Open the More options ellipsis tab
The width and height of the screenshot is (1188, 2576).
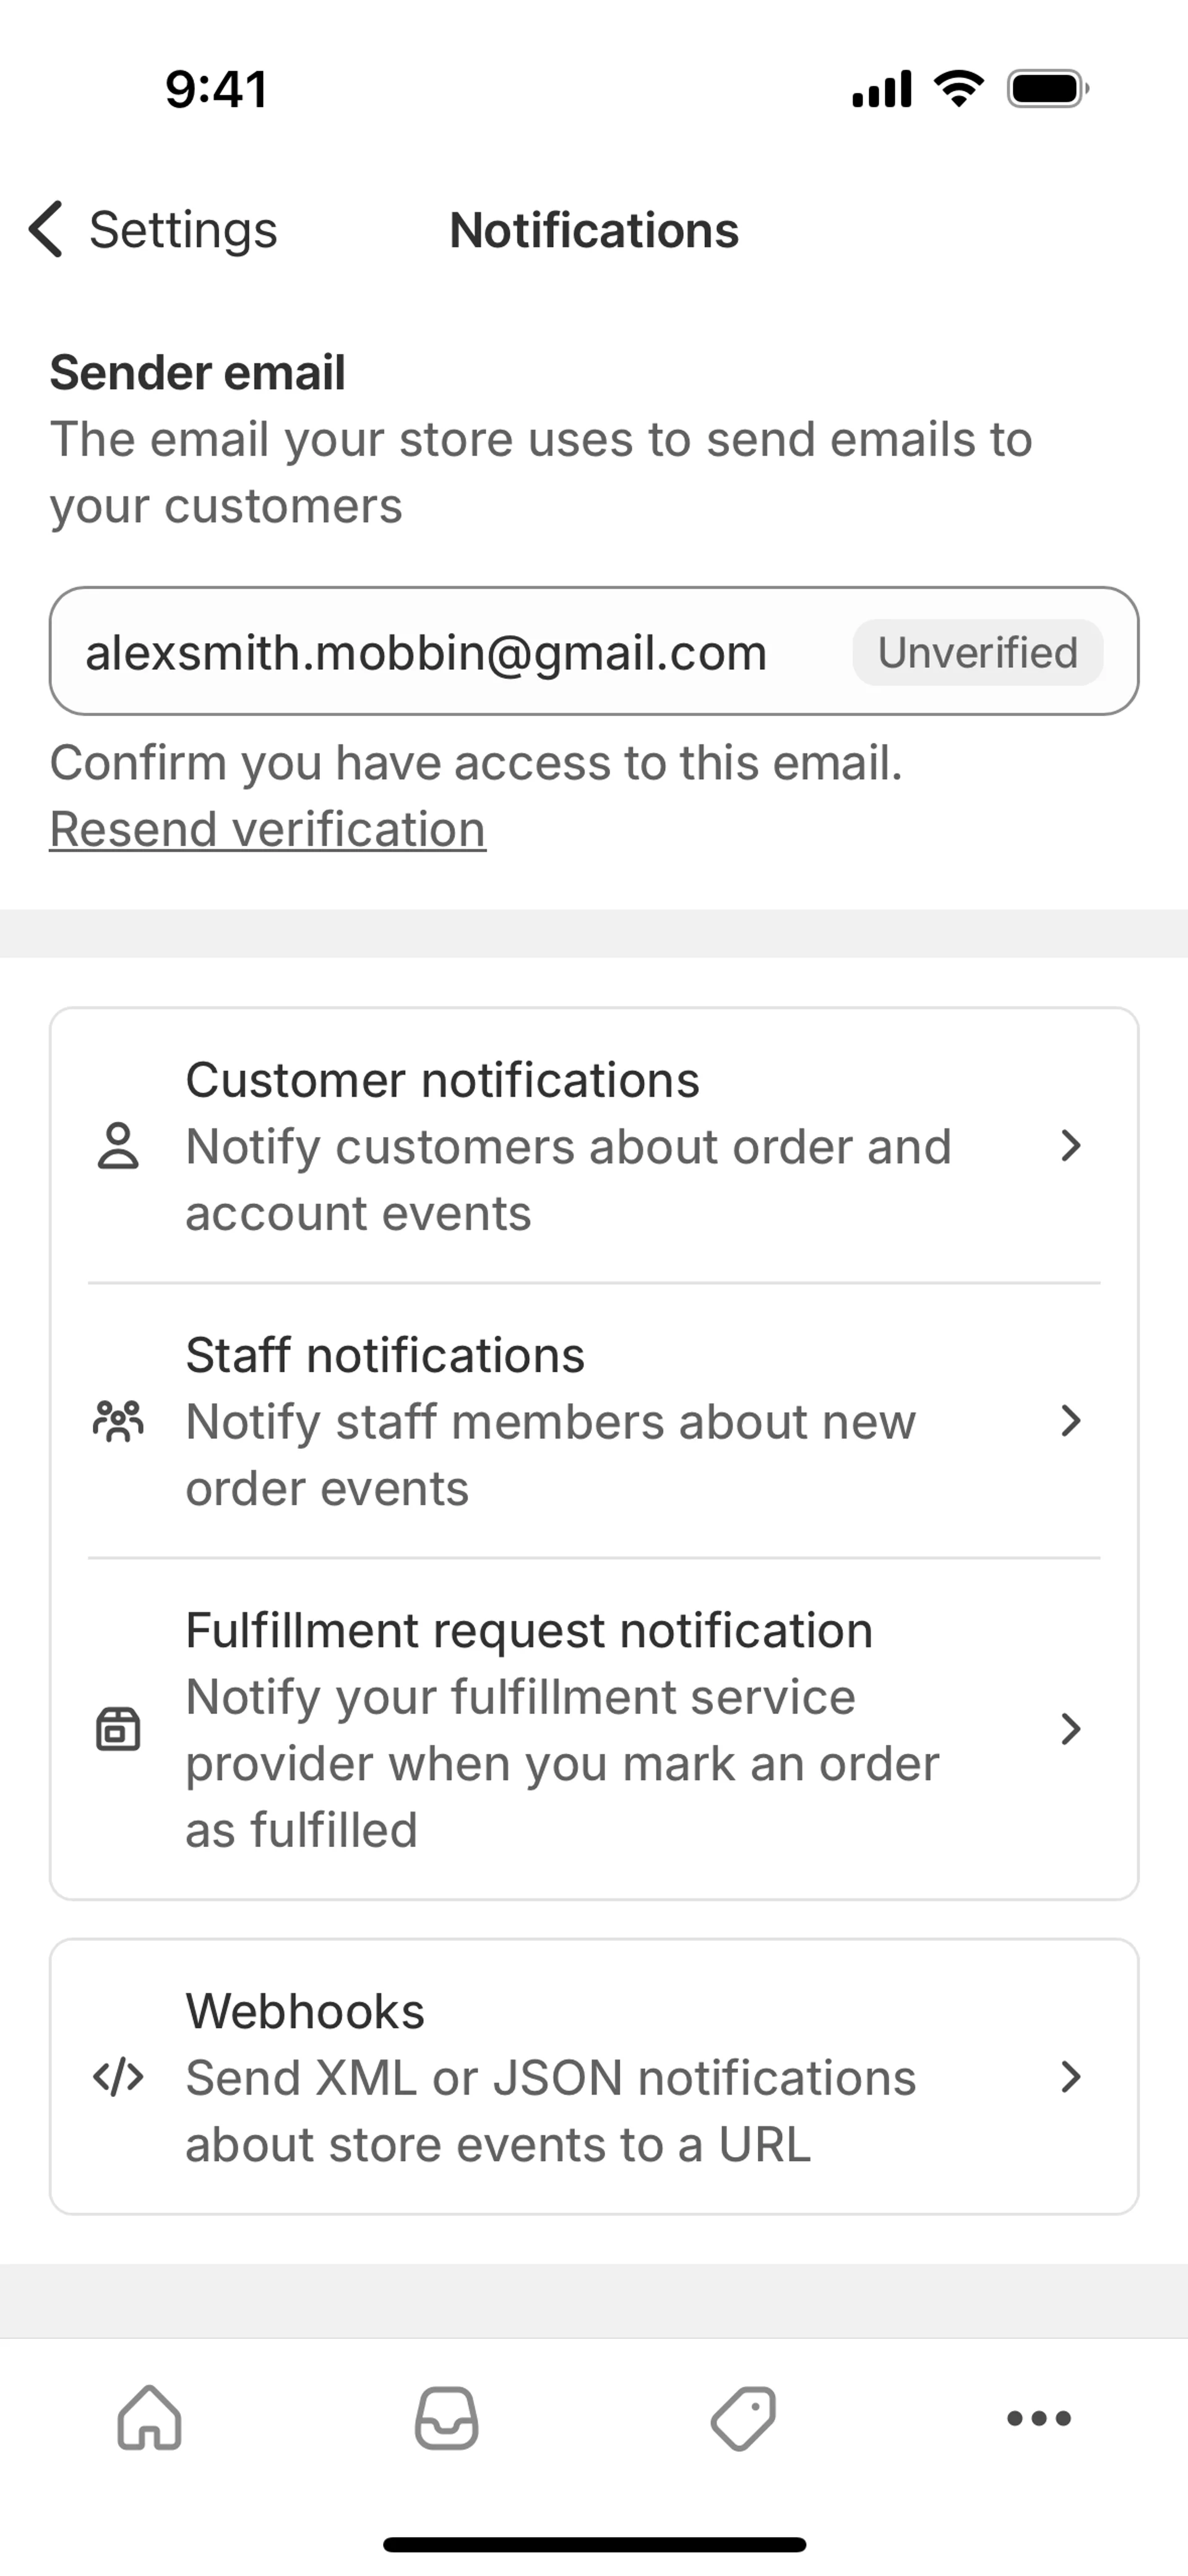[1039, 2418]
